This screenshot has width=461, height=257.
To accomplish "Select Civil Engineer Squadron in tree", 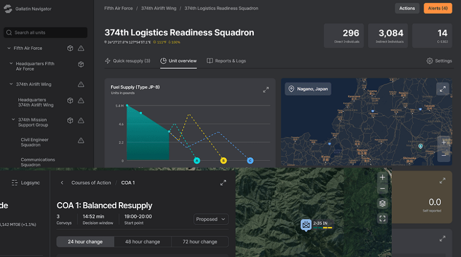I will coord(35,142).
